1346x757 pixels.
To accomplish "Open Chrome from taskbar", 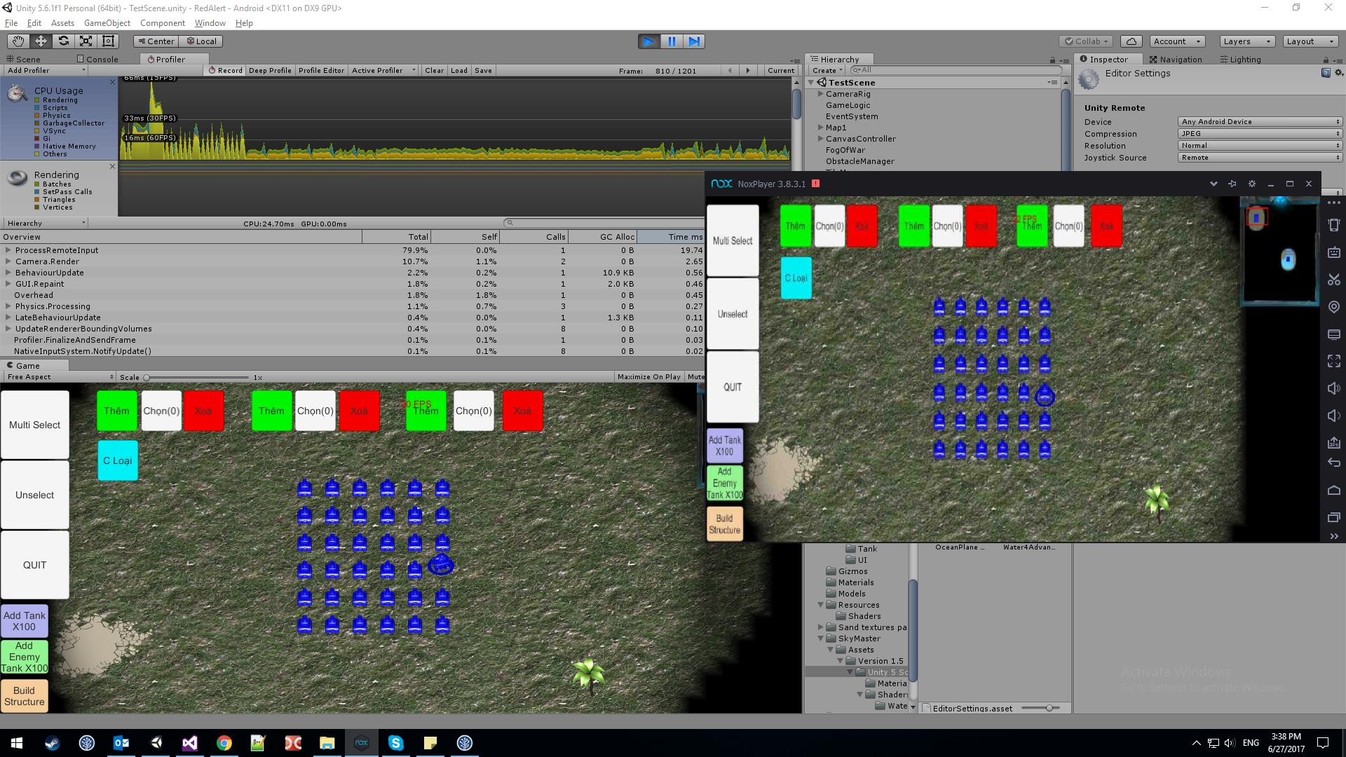I will (x=224, y=743).
